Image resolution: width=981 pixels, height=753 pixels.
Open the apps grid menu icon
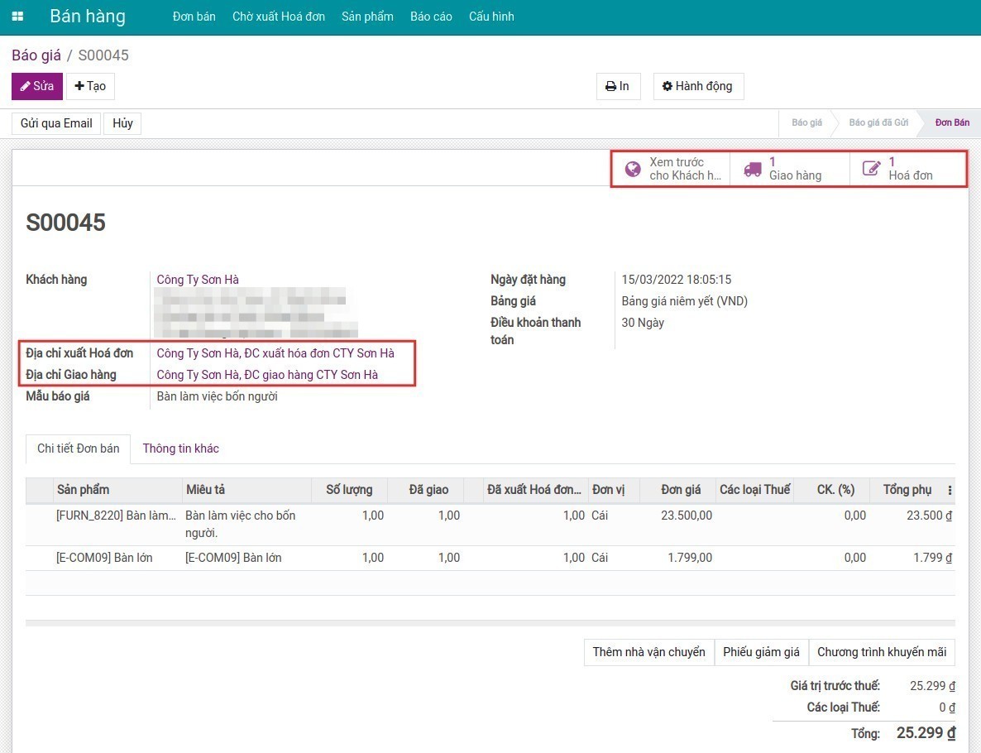tap(17, 17)
